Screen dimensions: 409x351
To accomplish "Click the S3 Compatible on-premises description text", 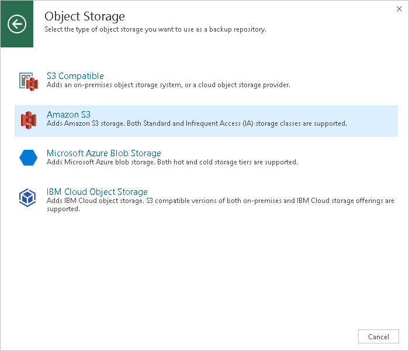I will click(x=168, y=85).
